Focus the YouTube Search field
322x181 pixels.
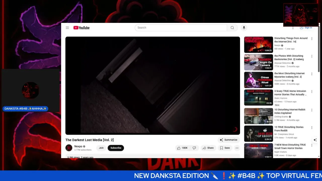pyautogui.click(x=181, y=28)
